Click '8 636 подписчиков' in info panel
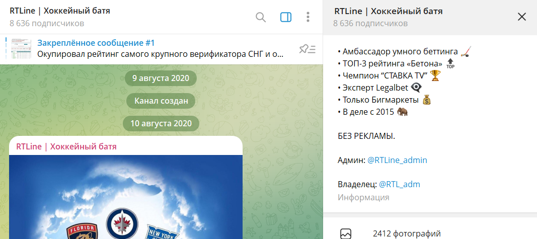The width and height of the screenshot is (537, 239). coord(370,23)
